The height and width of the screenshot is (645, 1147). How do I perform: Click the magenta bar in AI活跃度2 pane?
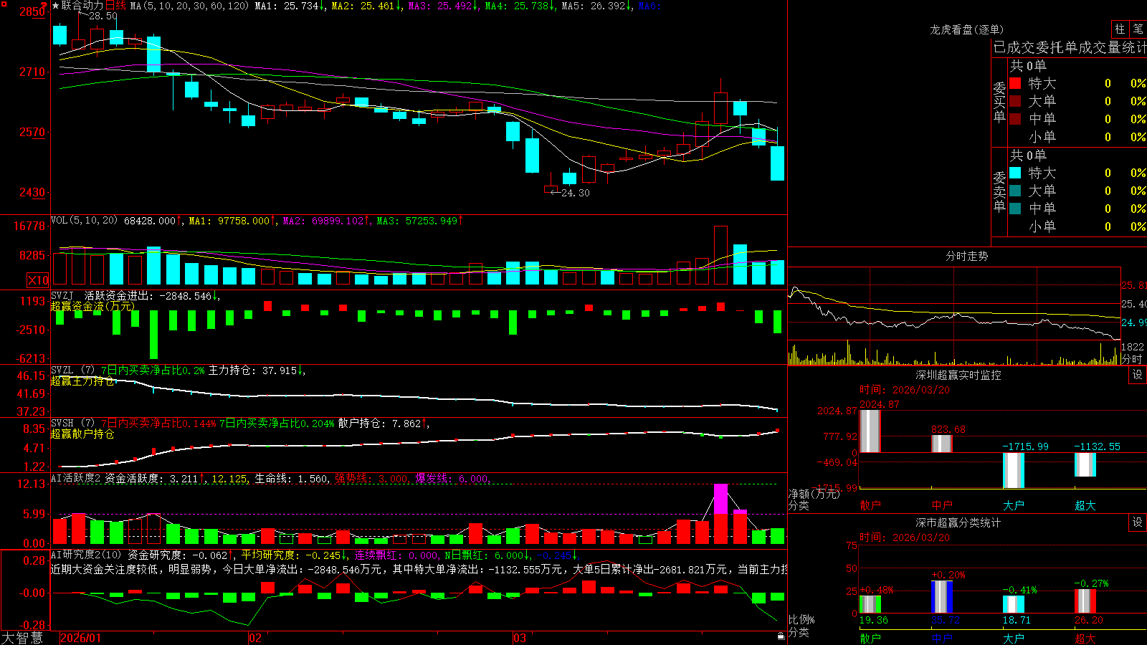(720, 499)
